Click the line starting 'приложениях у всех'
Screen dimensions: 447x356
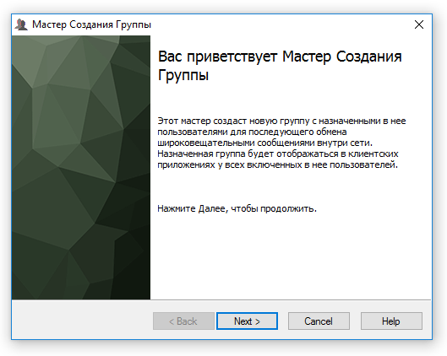click(277, 165)
